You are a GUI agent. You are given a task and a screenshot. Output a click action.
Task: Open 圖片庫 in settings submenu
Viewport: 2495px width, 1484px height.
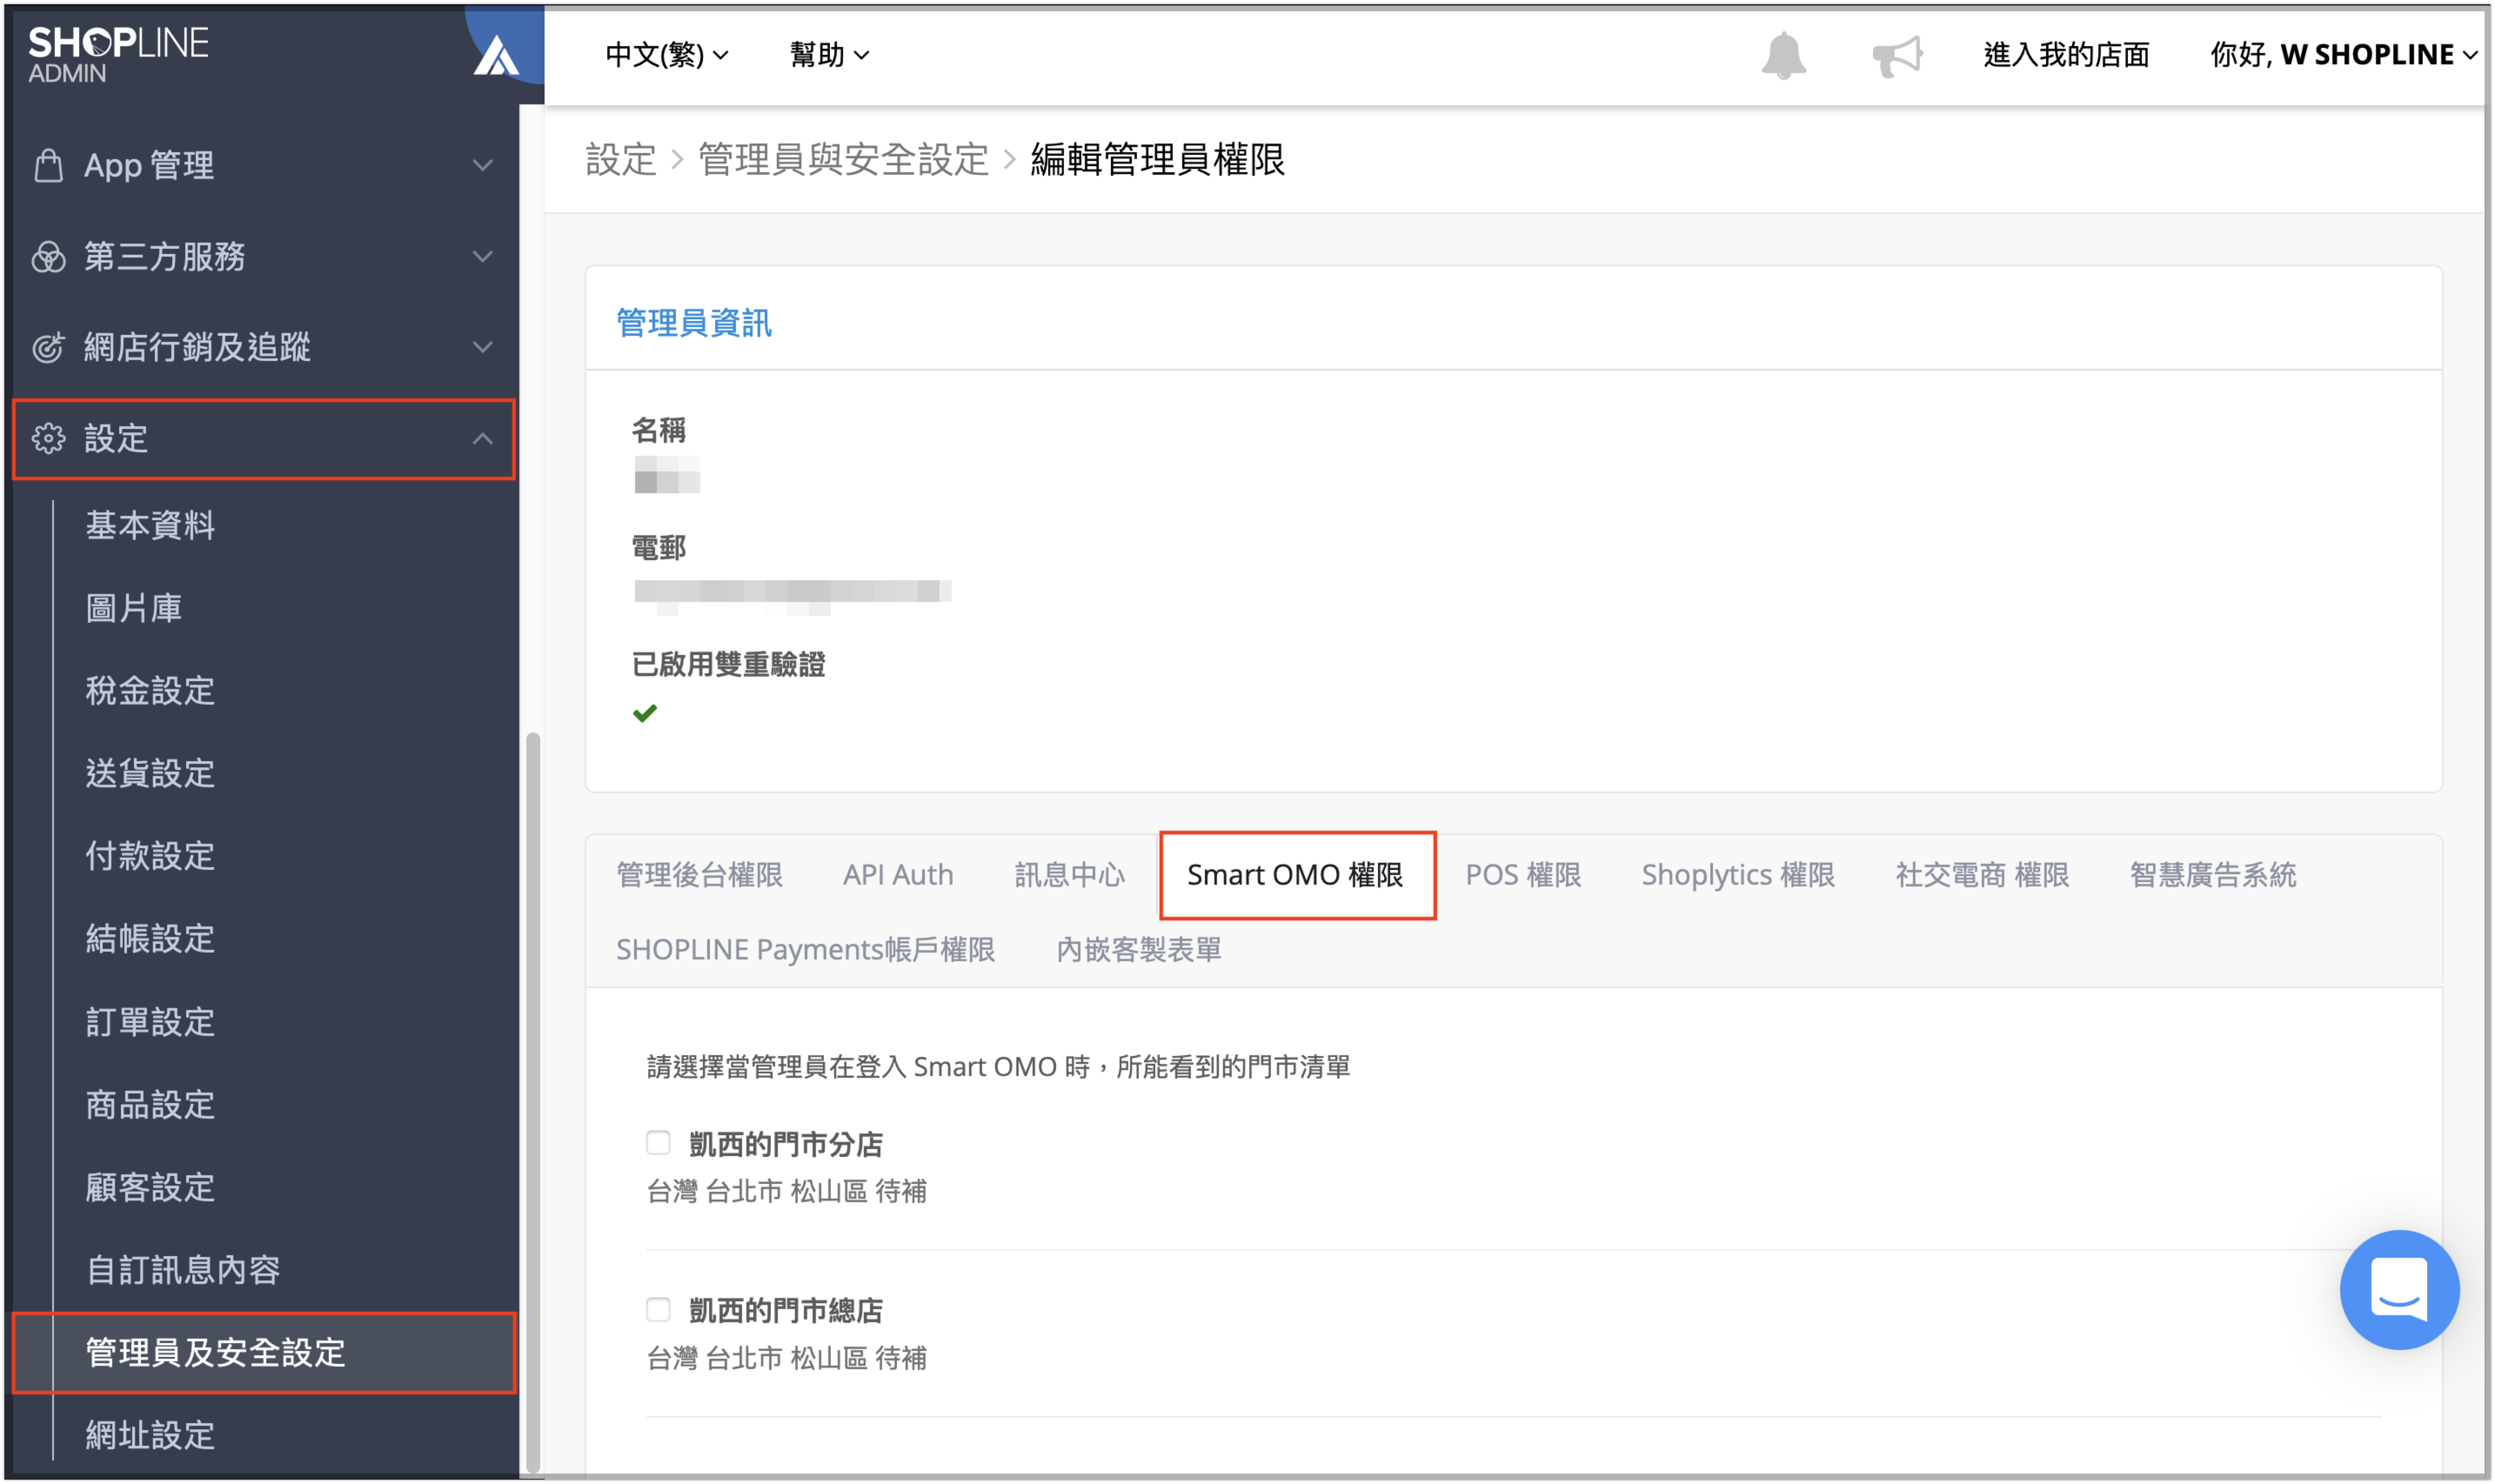[x=133, y=608]
